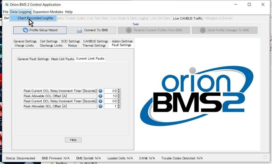The width and height of the screenshot is (272, 164).
Task: Choose Chart Recorded Logfile menu entry
Action: click(33, 18)
